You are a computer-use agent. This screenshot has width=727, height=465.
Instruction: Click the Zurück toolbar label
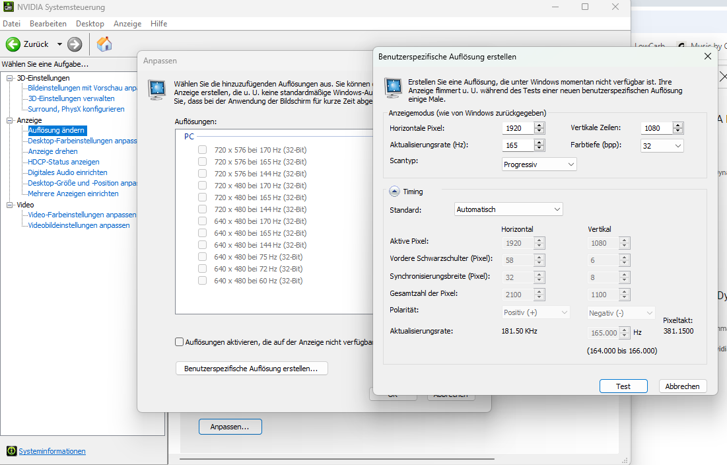click(36, 44)
